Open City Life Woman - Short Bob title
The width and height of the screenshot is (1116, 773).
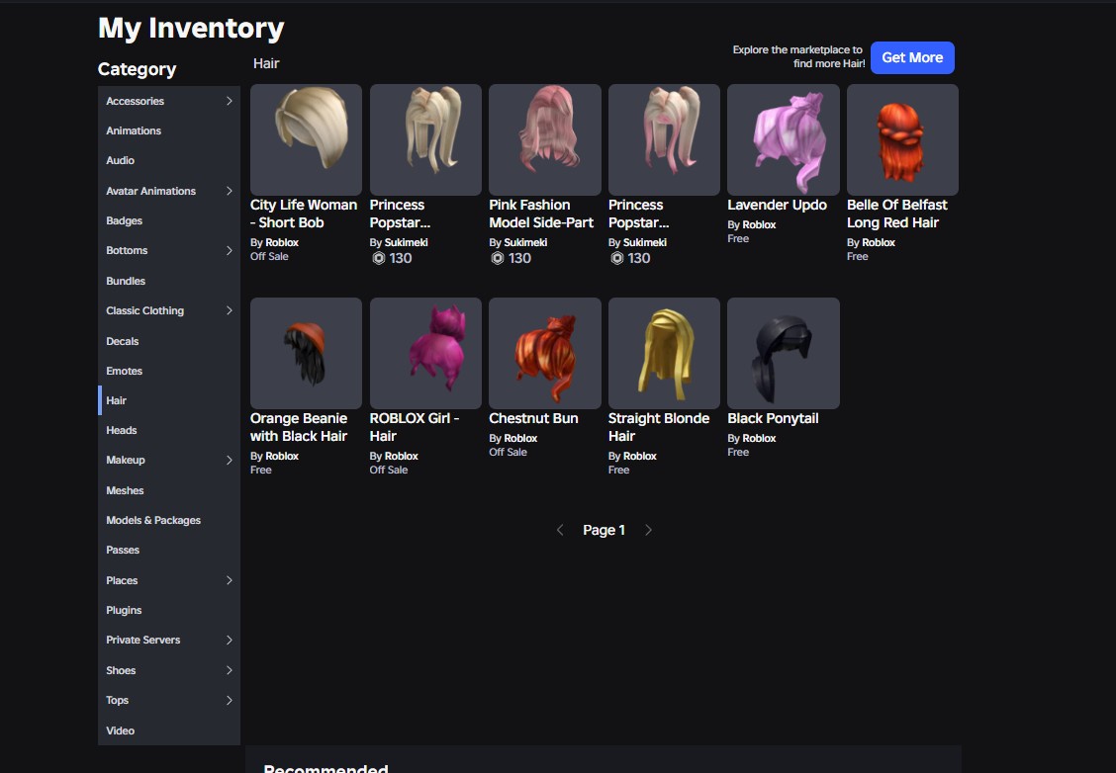click(x=304, y=214)
